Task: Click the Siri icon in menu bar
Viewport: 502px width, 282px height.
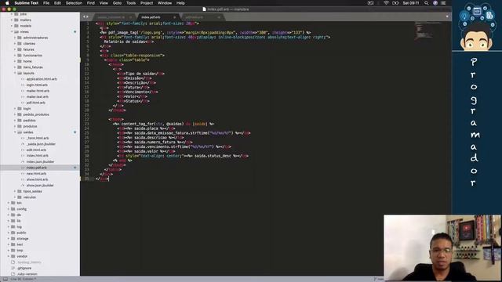Action: 435,3
